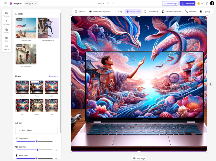Image resolution: width=216 pixels, height=161 pixels.
Task: Open the 98% zoom dropdown
Action: point(101,3)
